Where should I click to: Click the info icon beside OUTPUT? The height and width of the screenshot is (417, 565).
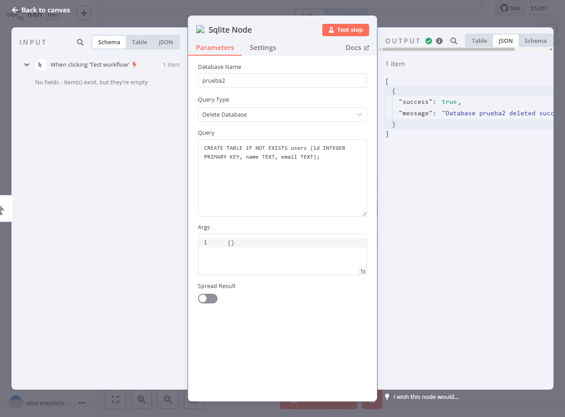439,41
